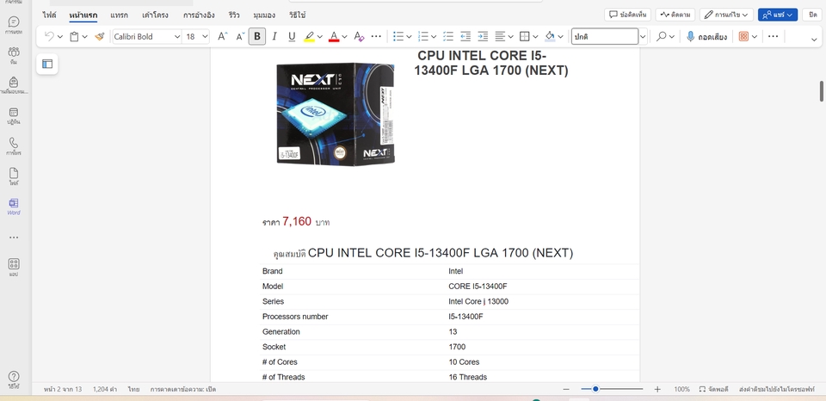
Task: Select the Format Painter brush
Action: click(x=100, y=36)
